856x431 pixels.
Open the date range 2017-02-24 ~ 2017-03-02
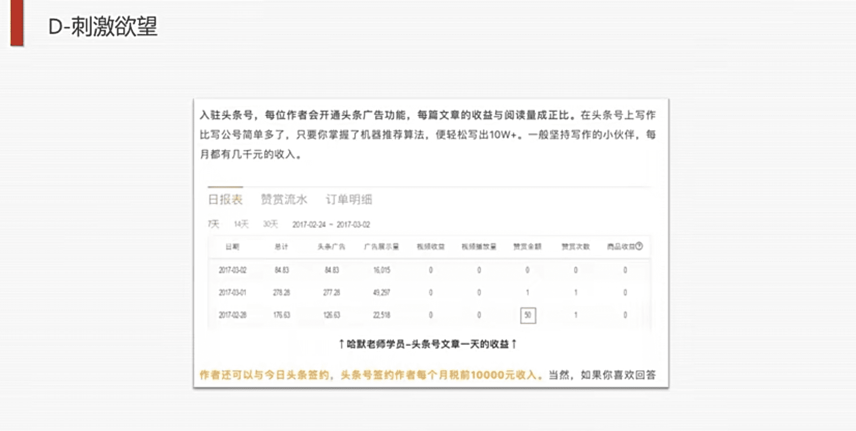pos(331,224)
